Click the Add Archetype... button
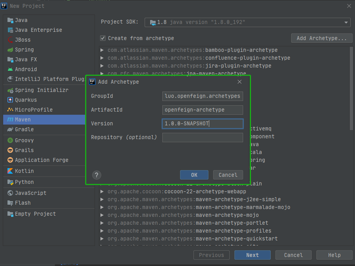Image resolution: width=355 pixels, height=266 pixels. pos(322,38)
